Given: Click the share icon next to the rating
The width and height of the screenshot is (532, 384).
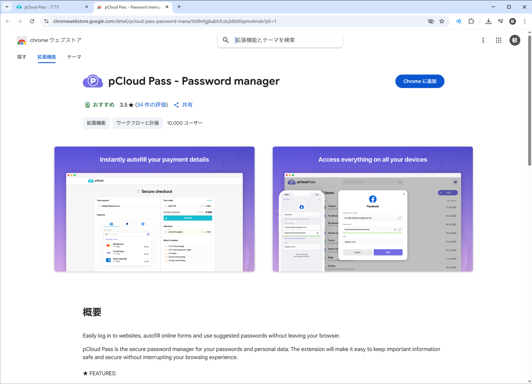Looking at the screenshot, I should [x=176, y=105].
